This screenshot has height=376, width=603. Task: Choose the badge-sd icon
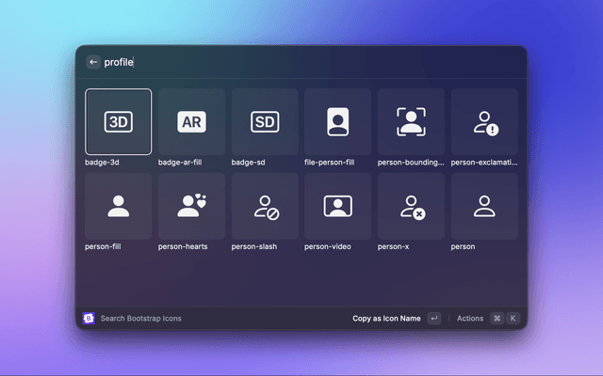click(x=265, y=121)
